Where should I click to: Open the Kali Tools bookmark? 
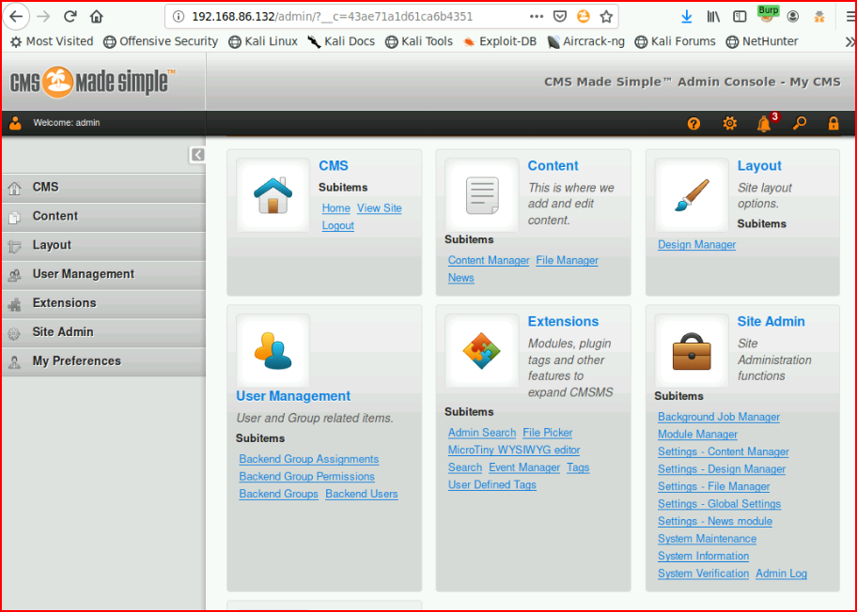click(x=419, y=41)
